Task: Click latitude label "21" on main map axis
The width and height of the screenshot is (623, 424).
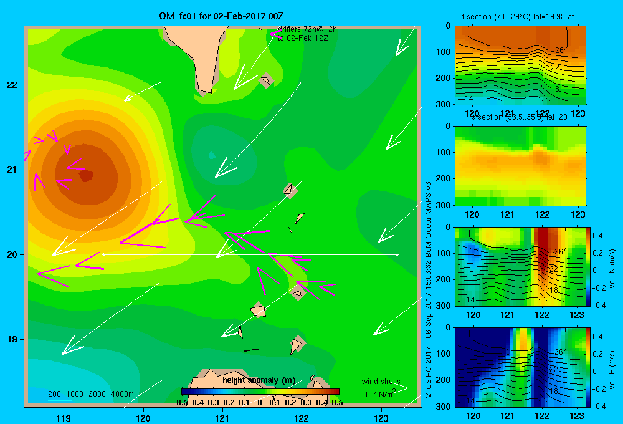Action: click(12, 170)
